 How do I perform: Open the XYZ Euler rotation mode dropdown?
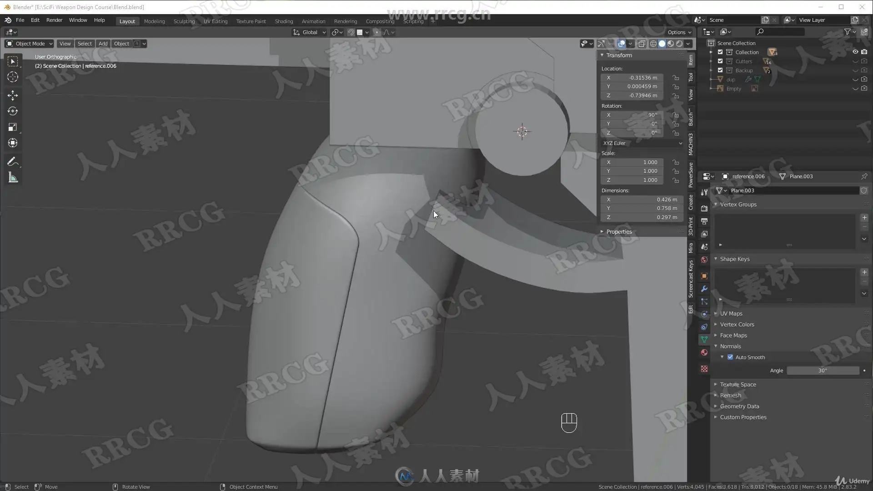coord(642,143)
